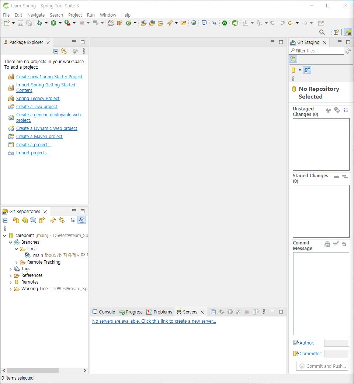Expand the Remotes node
The image size is (354, 384).
coord(11,282)
